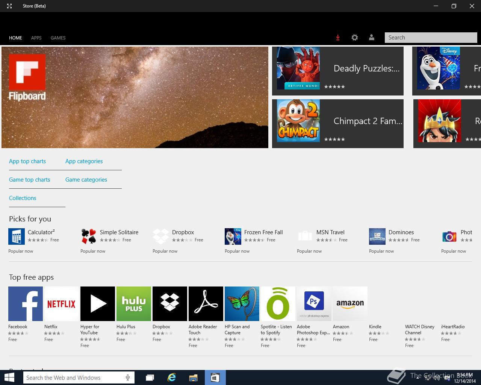Image resolution: width=481 pixels, height=385 pixels.
Task: Open the Chimpact 2 Family tile
Action: click(x=338, y=124)
